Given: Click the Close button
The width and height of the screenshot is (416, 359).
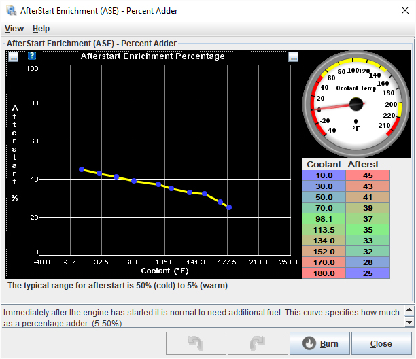Looking at the screenshot, I should click(x=381, y=343).
